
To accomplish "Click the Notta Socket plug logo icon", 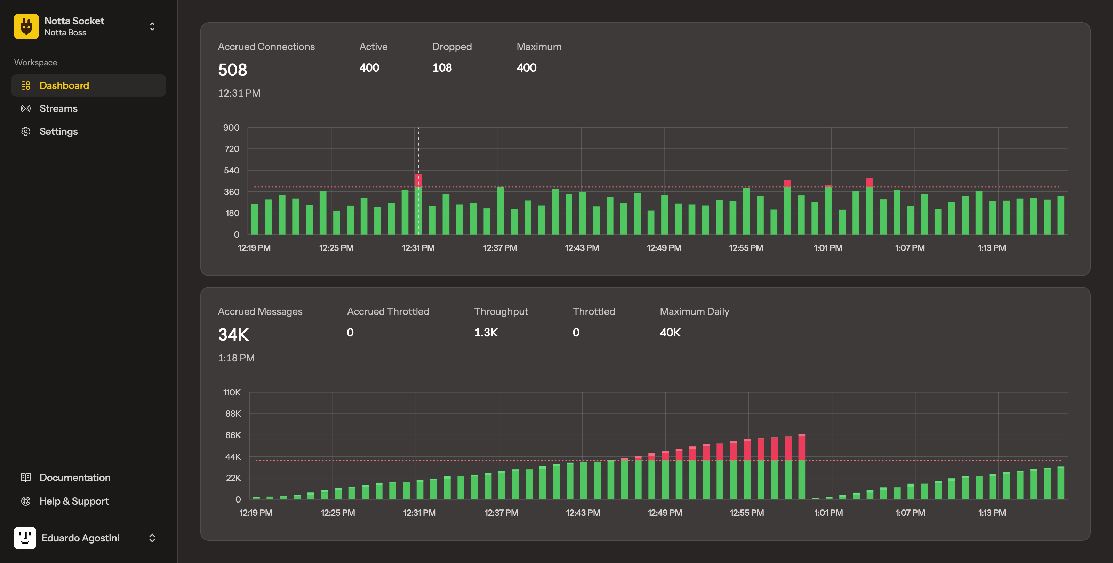I will click(26, 26).
